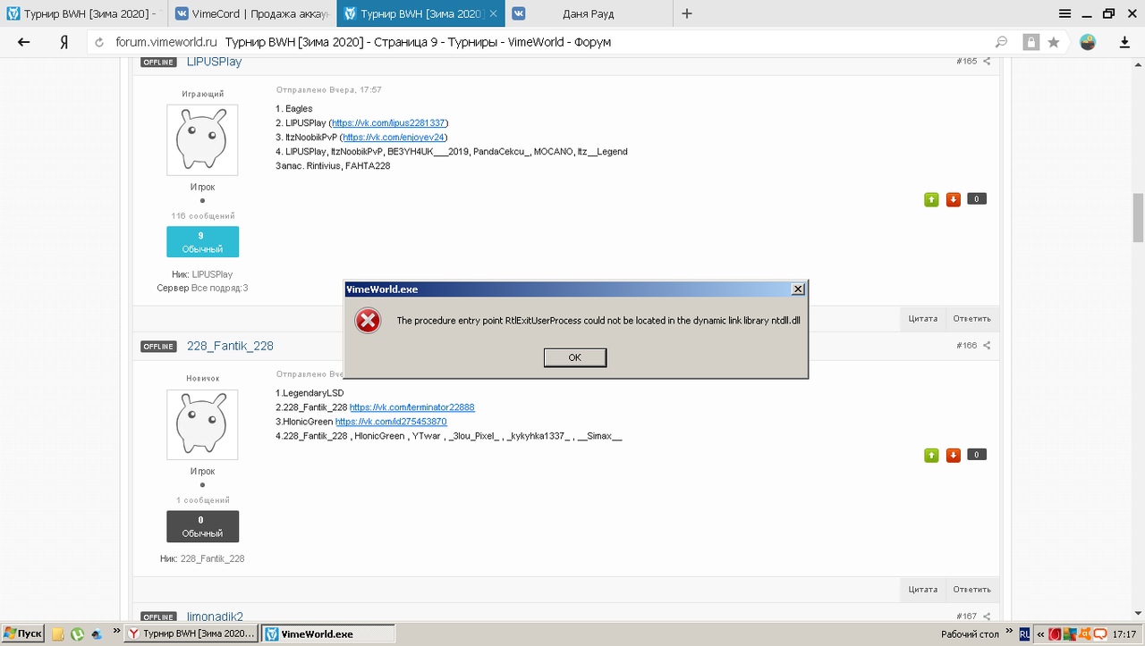Switch to the first Турнир BWH tab
Viewport: 1145px width, 646px height.
[83, 13]
